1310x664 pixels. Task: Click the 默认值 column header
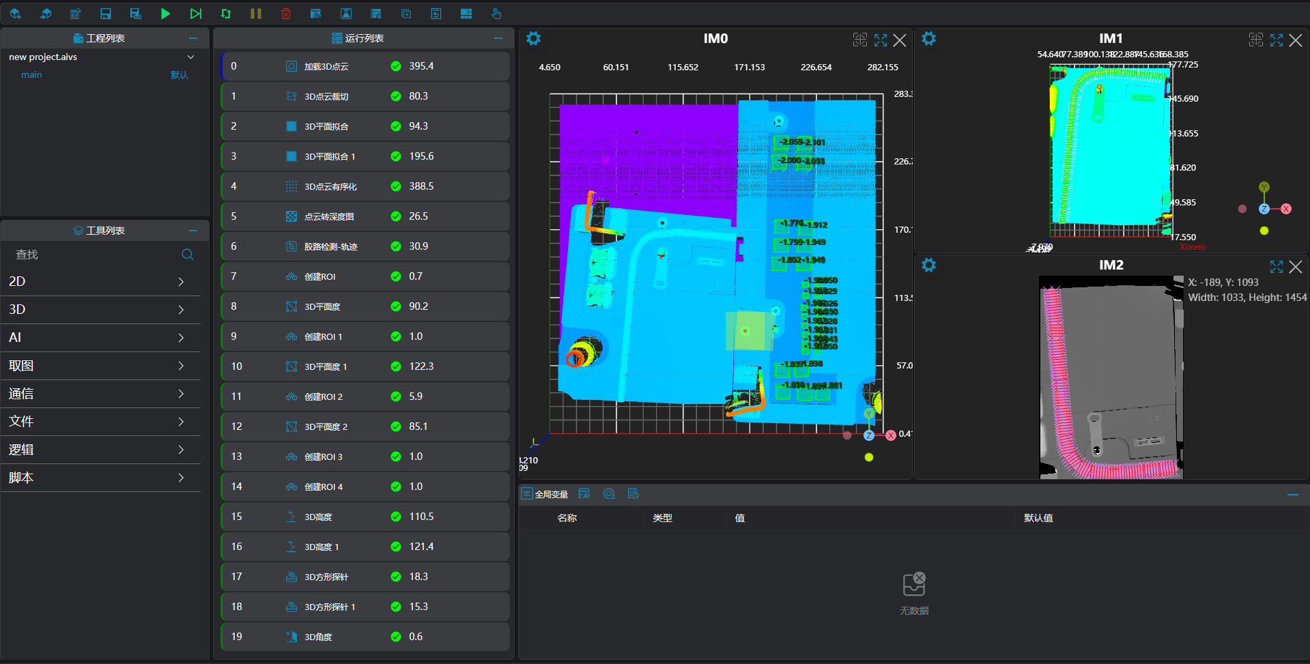[1038, 518]
